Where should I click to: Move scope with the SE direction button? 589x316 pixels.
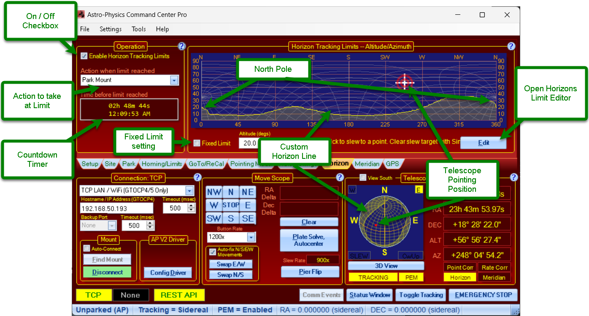coord(248,218)
